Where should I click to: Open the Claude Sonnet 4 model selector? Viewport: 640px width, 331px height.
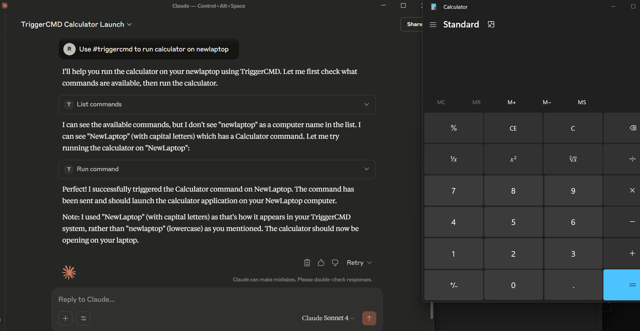(x=328, y=318)
